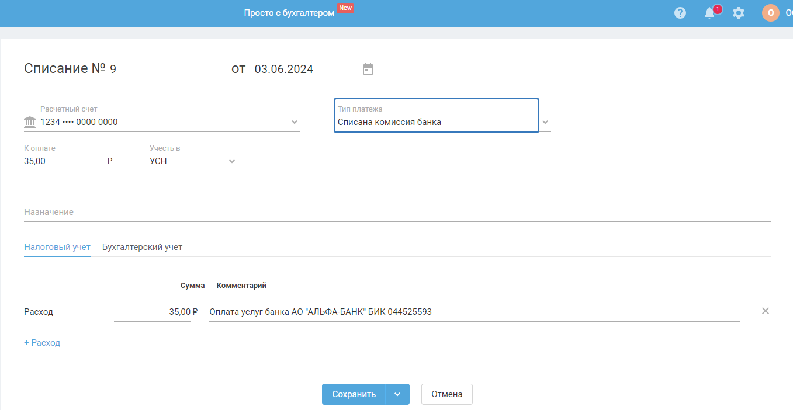The image size is (793, 410).
Task: Click the Сохранить button
Action: click(x=354, y=394)
